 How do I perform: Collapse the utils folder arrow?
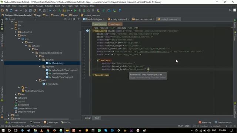coord(36,81)
